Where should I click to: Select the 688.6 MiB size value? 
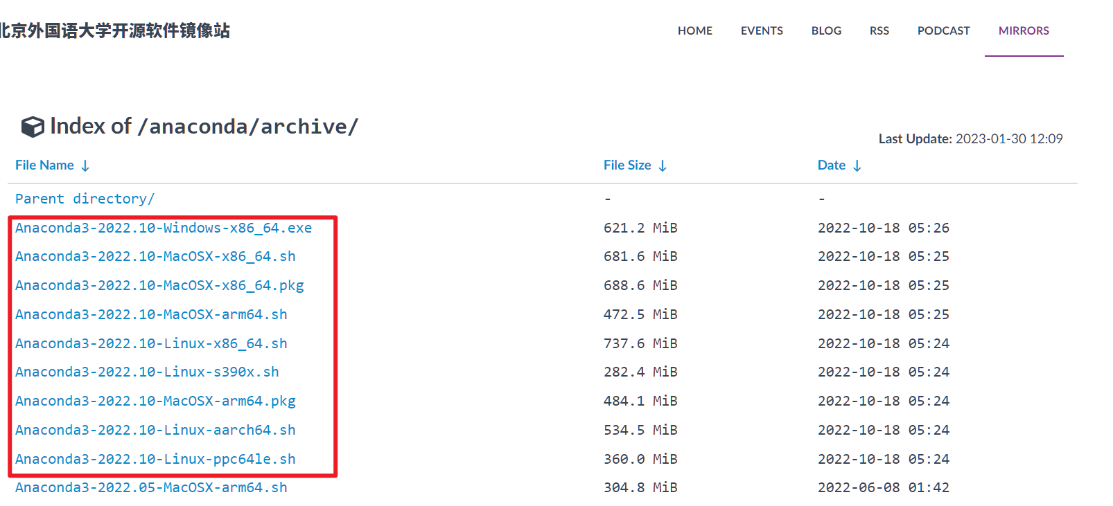point(640,285)
